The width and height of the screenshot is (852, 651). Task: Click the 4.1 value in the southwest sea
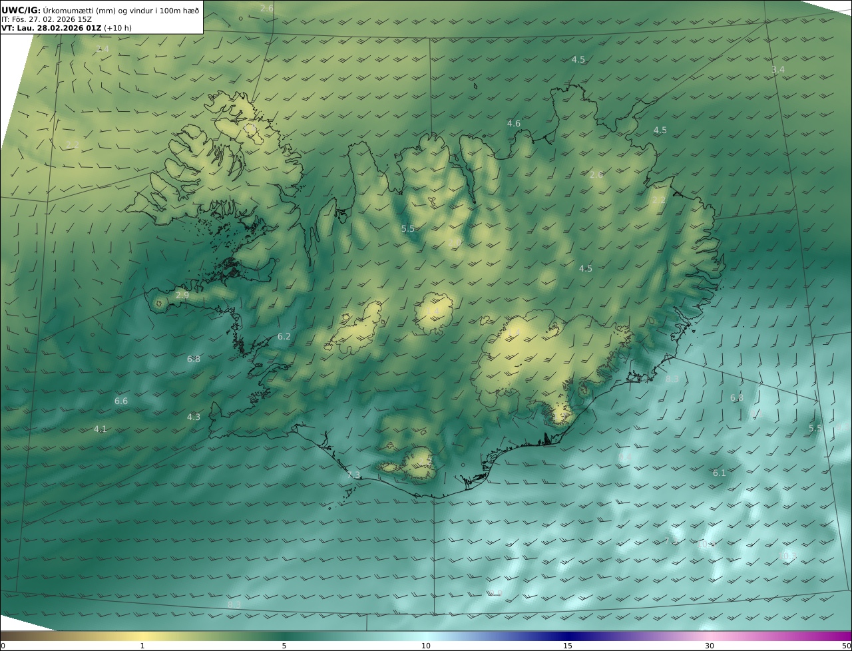101,429
